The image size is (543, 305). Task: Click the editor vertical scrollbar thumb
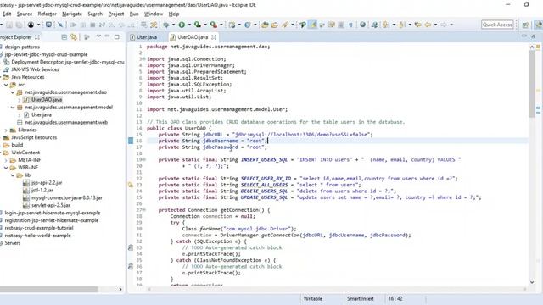point(532,83)
